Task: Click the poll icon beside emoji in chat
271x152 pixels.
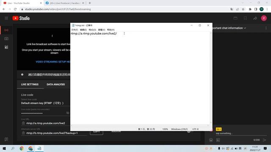Action: coord(218,140)
